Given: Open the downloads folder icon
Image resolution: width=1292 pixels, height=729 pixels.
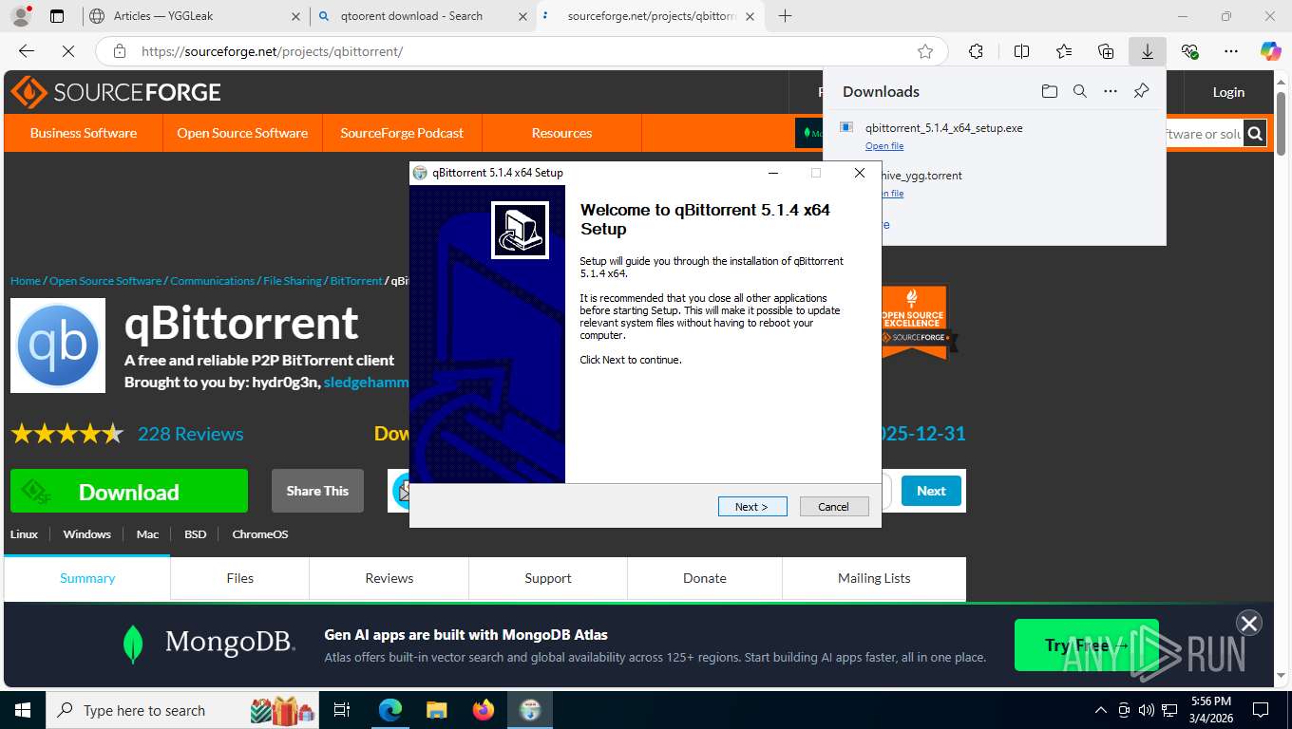Looking at the screenshot, I should point(1049,91).
